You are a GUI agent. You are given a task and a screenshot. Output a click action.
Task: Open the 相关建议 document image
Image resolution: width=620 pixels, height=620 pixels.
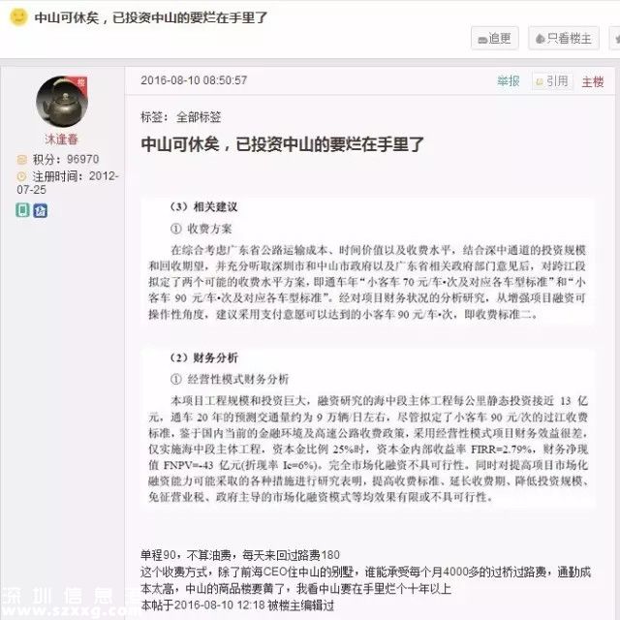(x=368, y=262)
